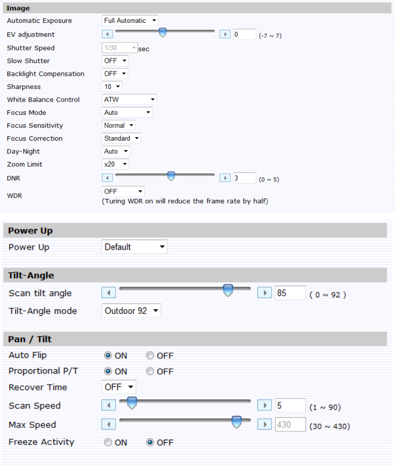
Task: Decrease Scan tilt angle with left arrow
Action: [109, 293]
